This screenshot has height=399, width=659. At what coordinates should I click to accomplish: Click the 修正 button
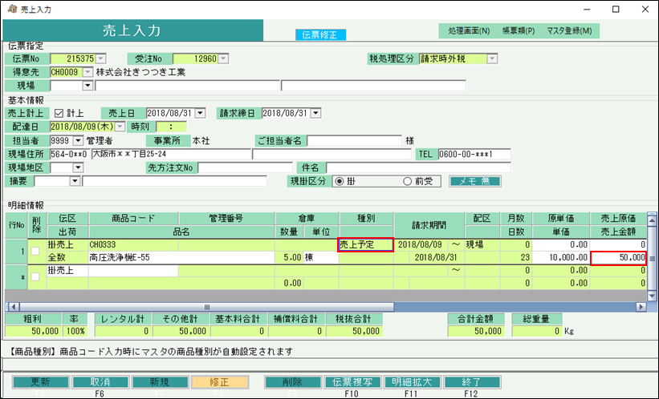220,382
